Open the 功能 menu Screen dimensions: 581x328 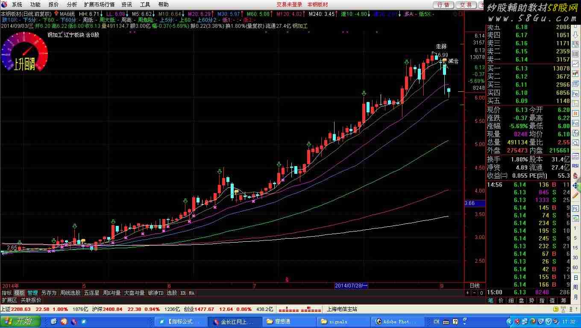click(35, 4)
